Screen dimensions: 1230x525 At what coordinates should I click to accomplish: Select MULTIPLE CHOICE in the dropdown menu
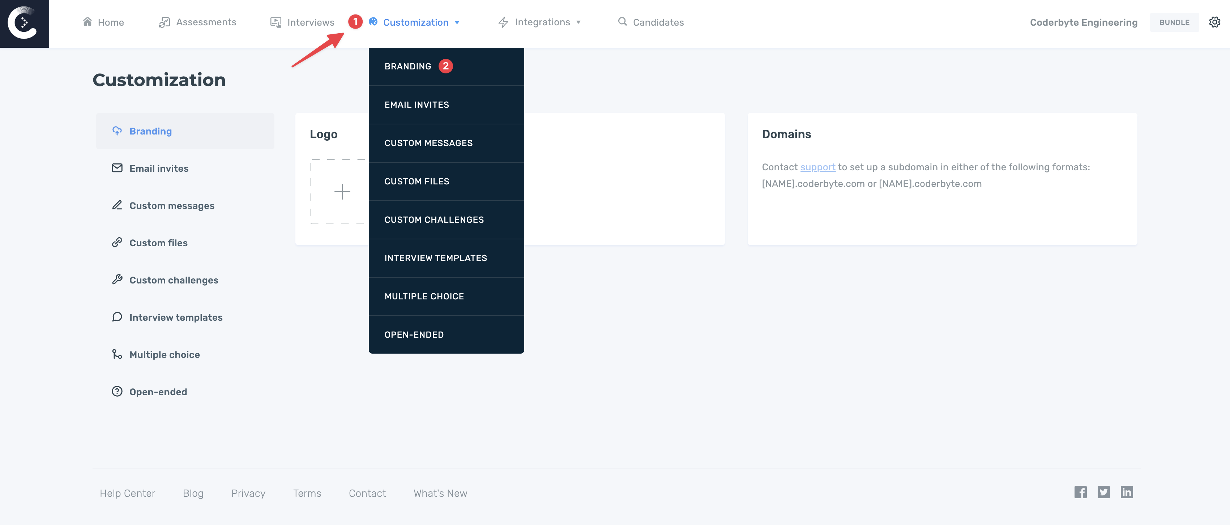click(x=447, y=296)
